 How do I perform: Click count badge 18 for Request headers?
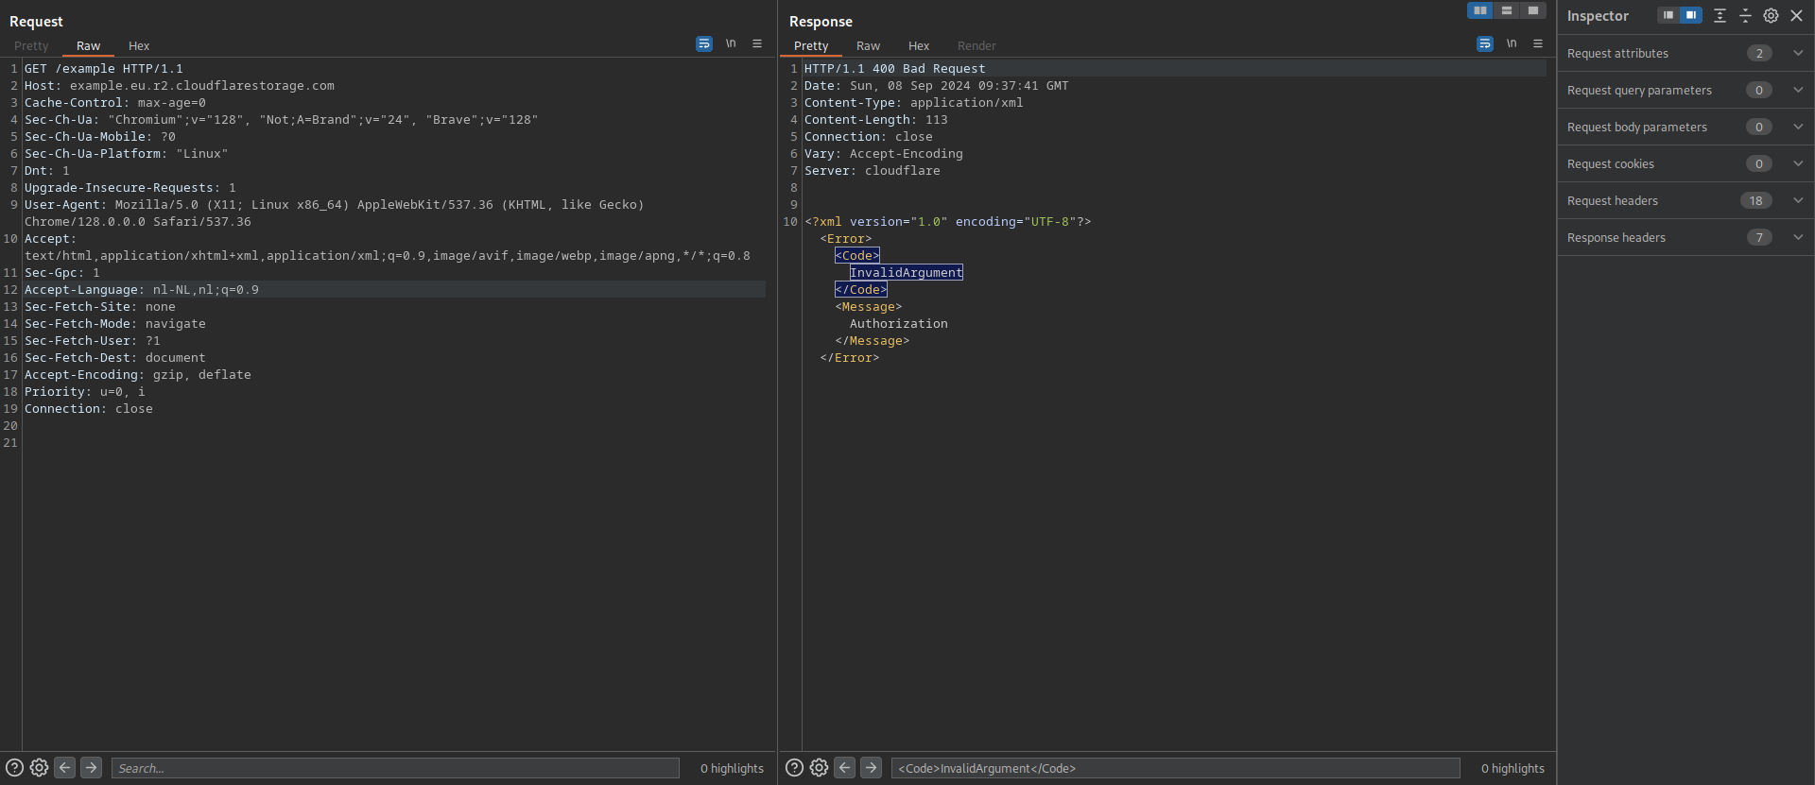click(1755, 200)
